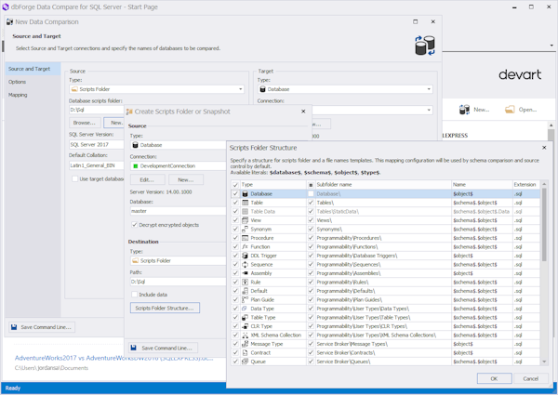Click the Synonym type icon

245,230
